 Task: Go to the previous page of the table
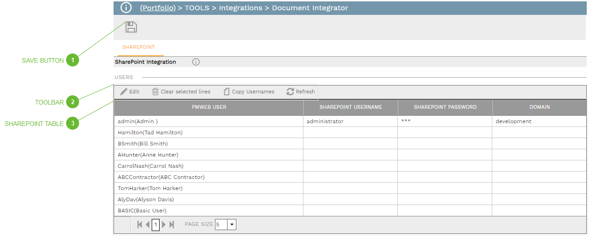point(147,225)
